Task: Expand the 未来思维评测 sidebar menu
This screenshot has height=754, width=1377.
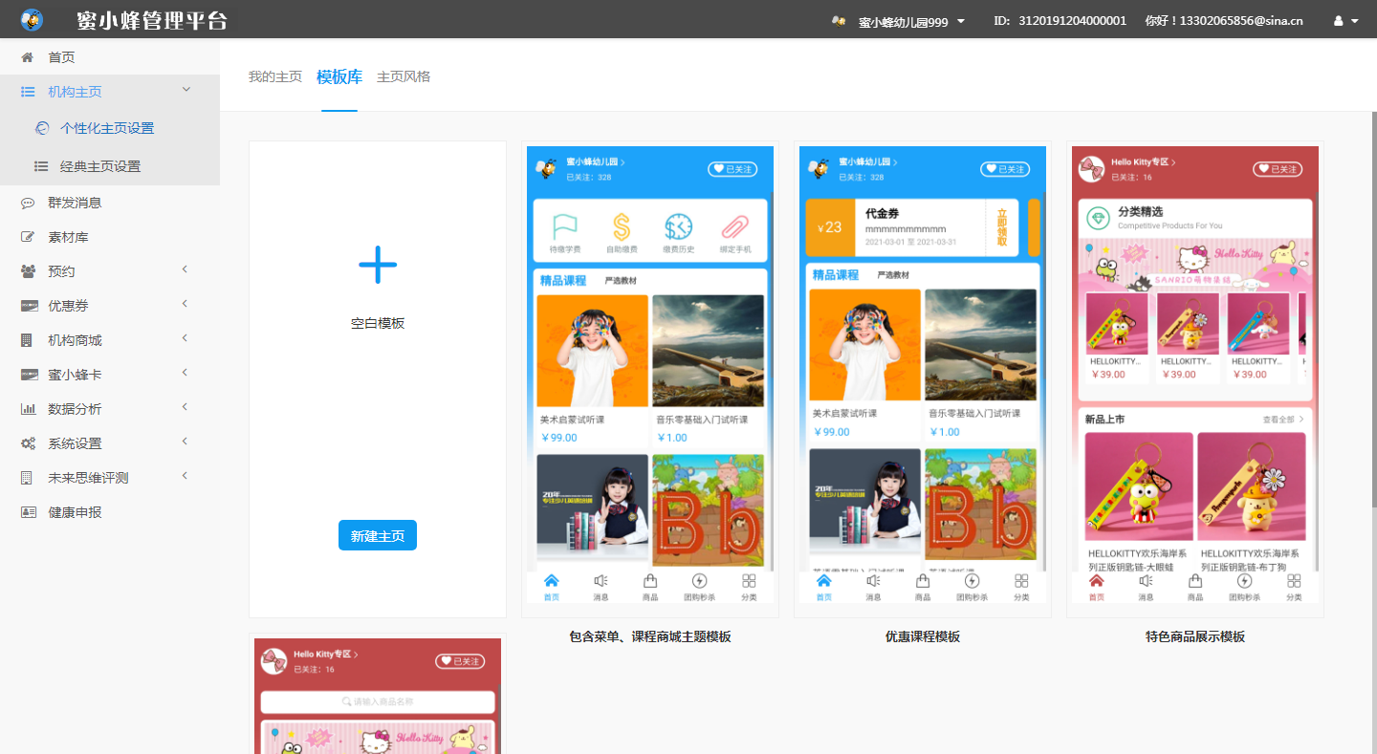Action: click(185, 477)
